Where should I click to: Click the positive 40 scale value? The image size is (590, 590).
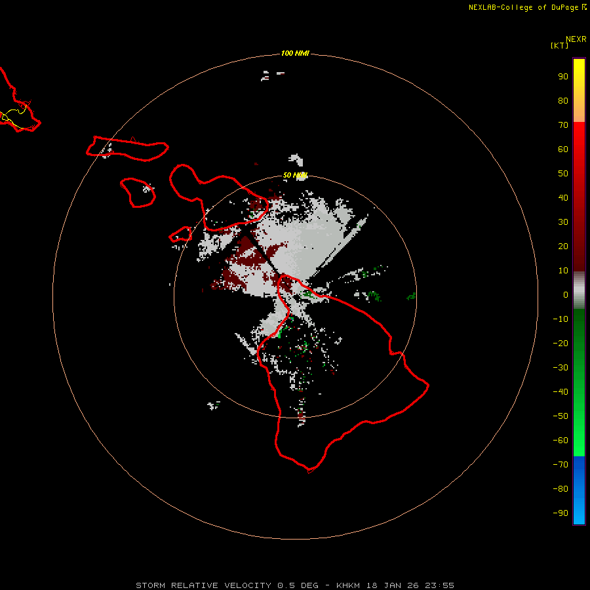[x=563, y=197]
